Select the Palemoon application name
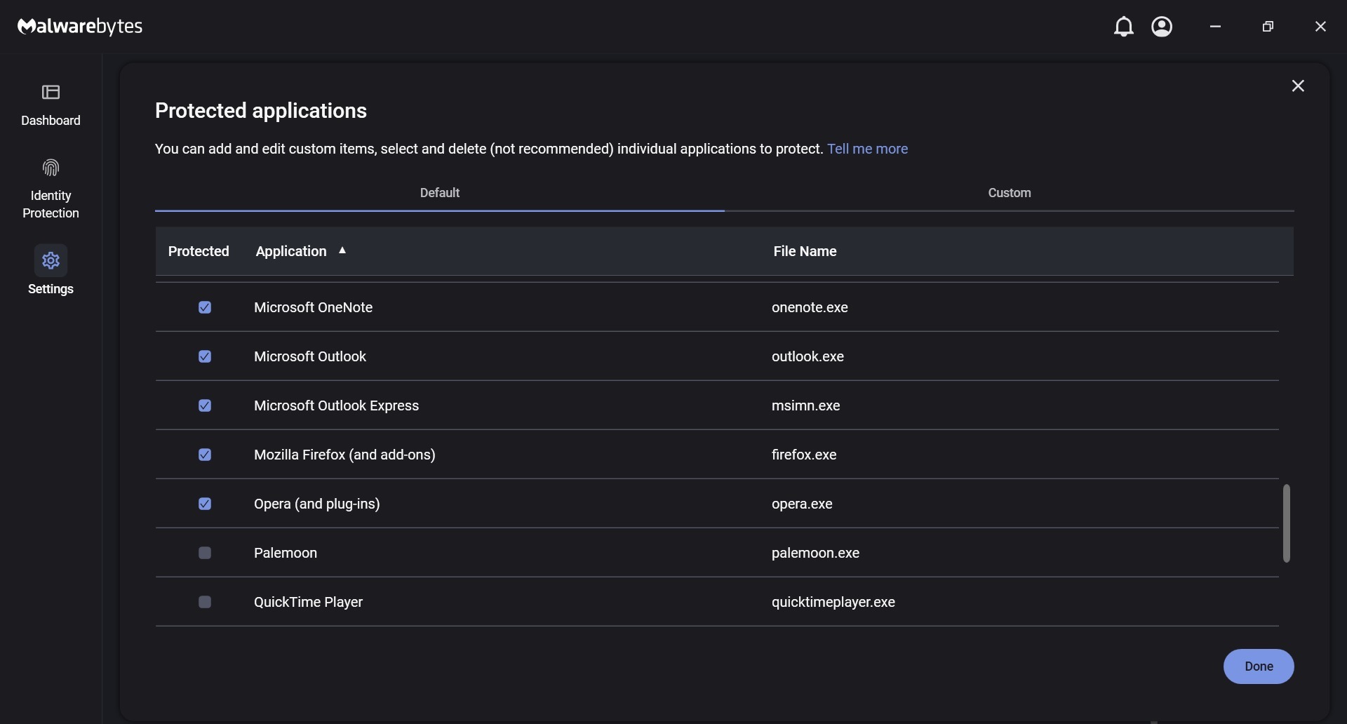Viewport: 1347px width, 724px height. tap(286, 553)
